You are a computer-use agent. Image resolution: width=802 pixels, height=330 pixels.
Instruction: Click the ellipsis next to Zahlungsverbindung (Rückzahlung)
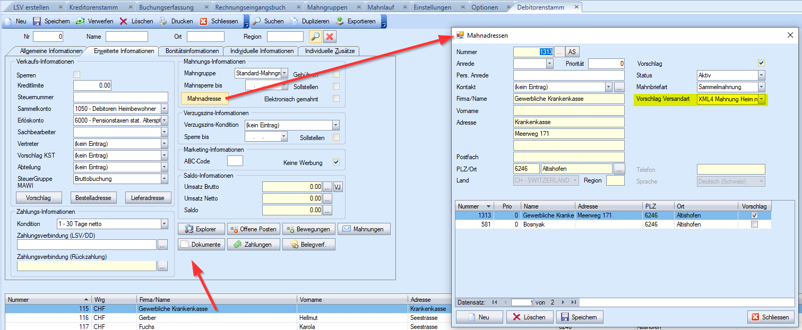(162, 266)
